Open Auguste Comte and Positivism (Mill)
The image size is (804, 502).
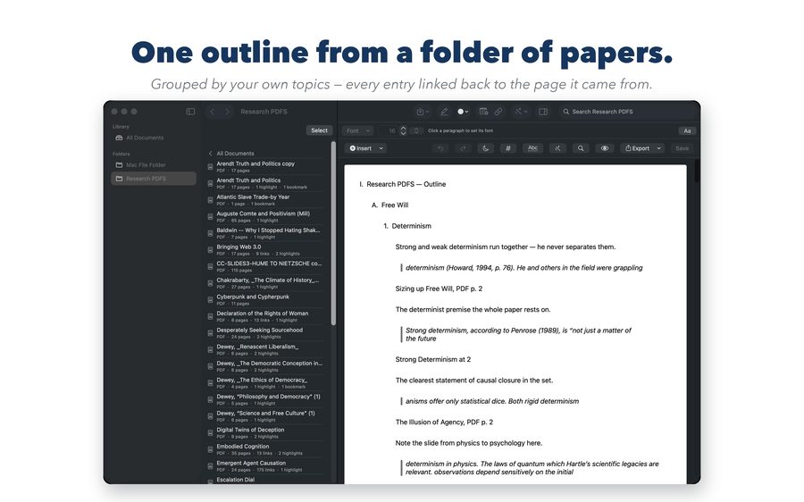(x=265, y=216)
